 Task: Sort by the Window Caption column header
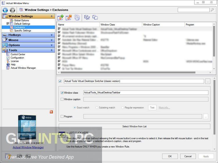click(163, 25)
